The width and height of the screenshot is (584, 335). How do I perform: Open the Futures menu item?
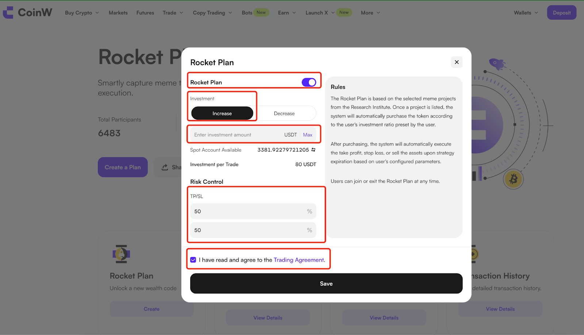coord(145,13)
